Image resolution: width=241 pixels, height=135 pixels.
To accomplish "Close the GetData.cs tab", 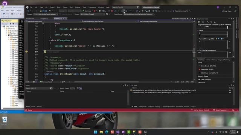I will (x=66, y=19).
